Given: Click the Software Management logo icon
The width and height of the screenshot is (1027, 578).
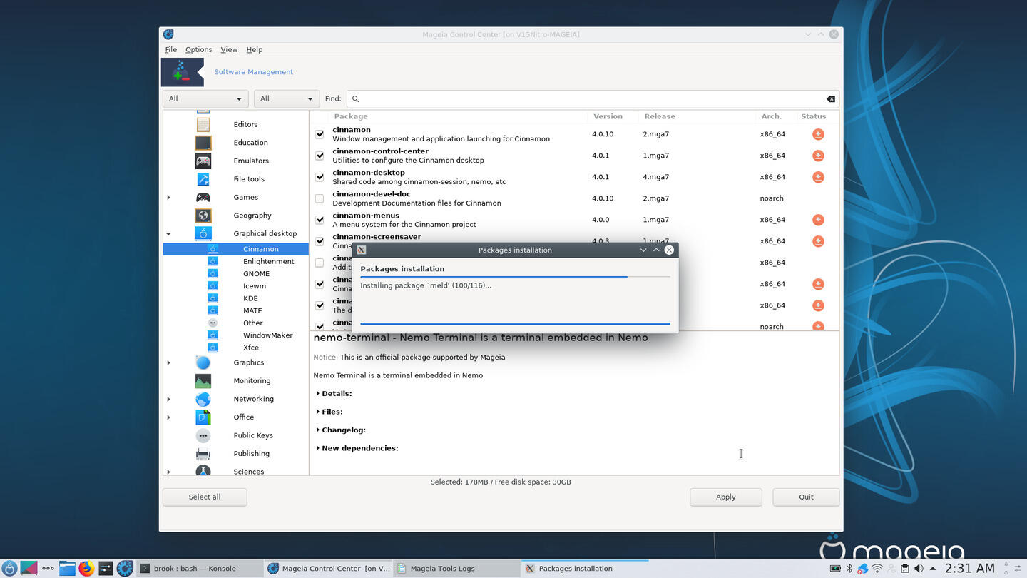Looking at the screenshot, I should coord(183,72).
